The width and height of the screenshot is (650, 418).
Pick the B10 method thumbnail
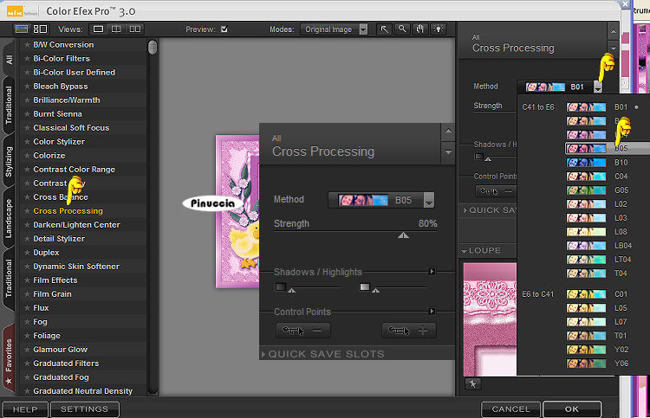[586, 163]
